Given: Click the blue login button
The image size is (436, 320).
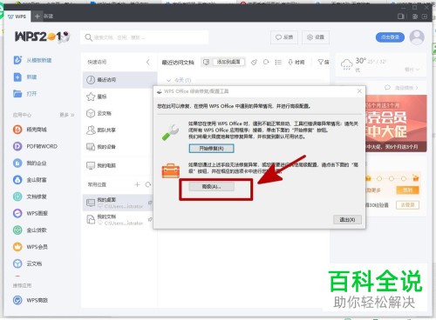Looking at the screenshot, I should point(390,37).
